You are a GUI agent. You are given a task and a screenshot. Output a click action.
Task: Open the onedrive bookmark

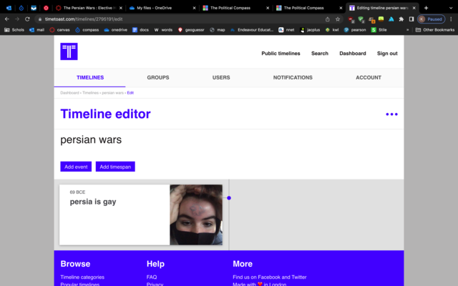116,30
